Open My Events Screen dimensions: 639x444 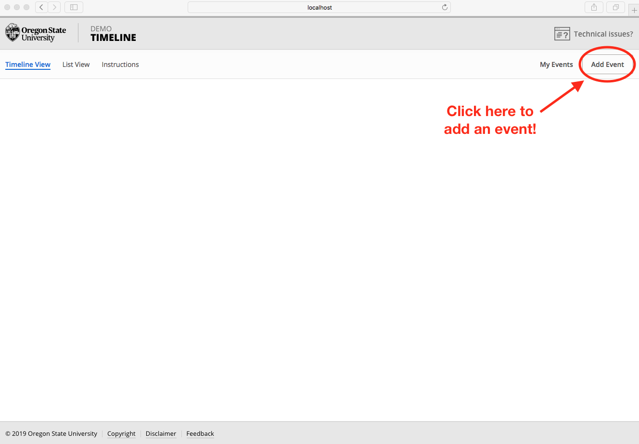[556, 65]
